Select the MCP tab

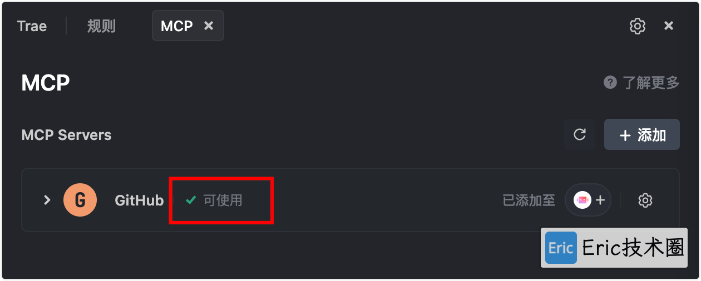pyautogui.click(x=177, y=26)
